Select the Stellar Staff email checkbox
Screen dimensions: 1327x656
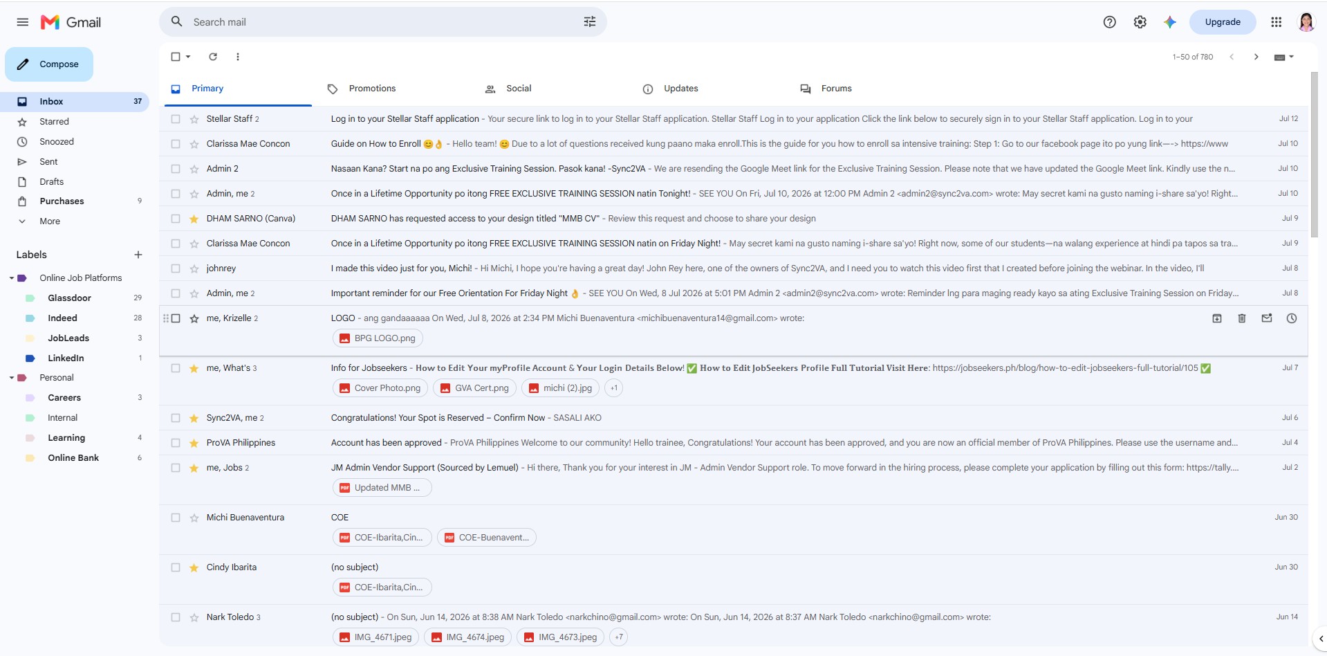(176, 119)
